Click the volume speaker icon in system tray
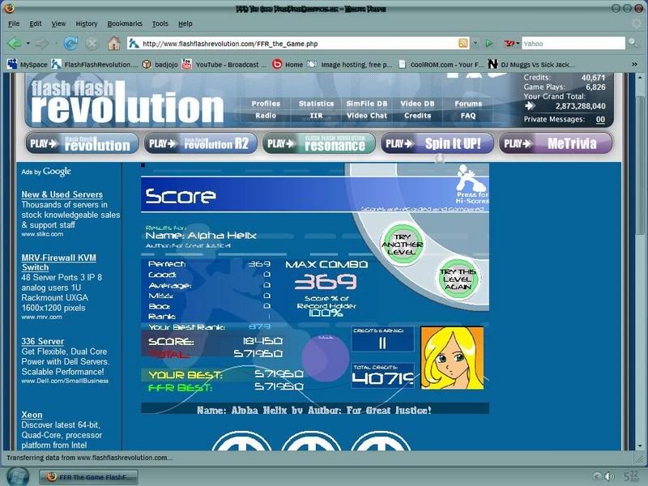This screenshot has width=648, height=486. 598,476
